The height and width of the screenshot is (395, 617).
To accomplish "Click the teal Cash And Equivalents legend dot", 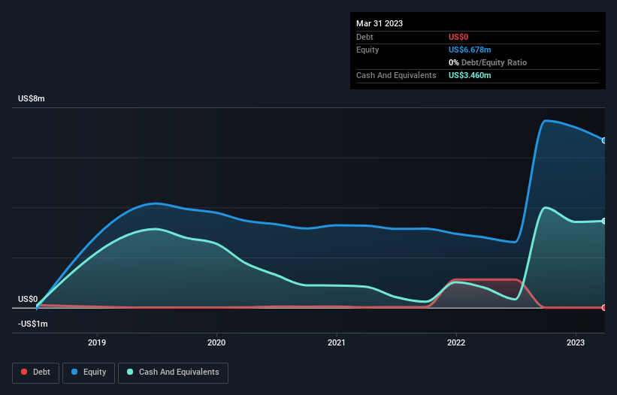I will pos(130,372).
